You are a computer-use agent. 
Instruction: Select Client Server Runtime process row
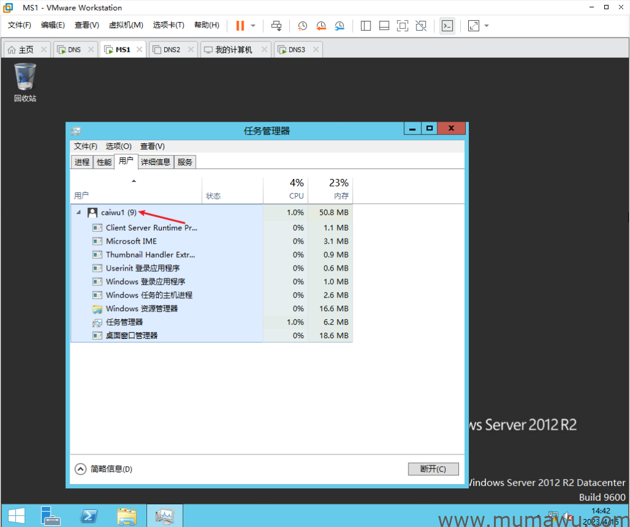click(212, 228)
